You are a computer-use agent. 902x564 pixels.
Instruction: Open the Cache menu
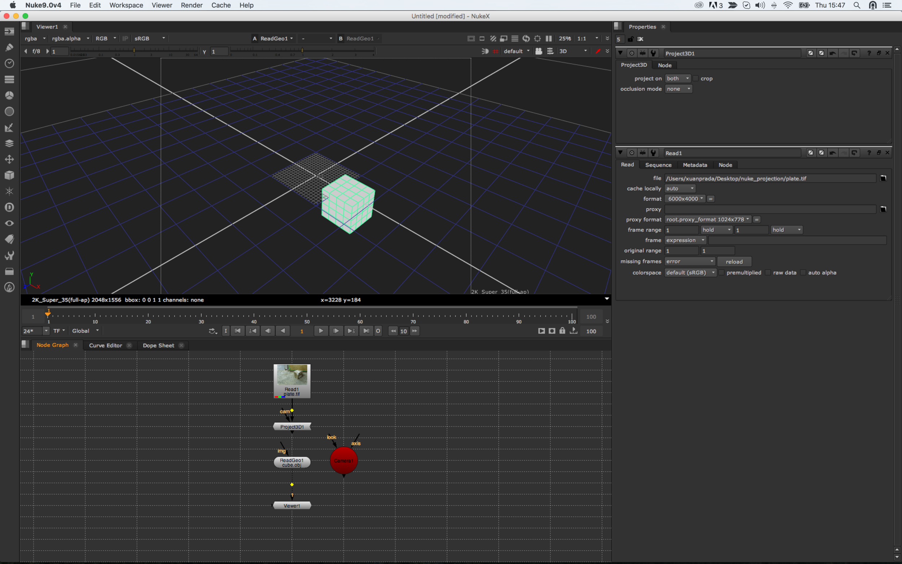pyautogui.click(x=221, y=5)
